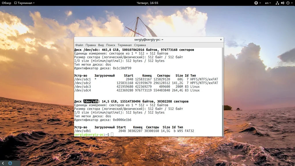Click the round blue tray icon at bottom-left
The width and height of the screenshot is (295, 166).
pos(10,163)
